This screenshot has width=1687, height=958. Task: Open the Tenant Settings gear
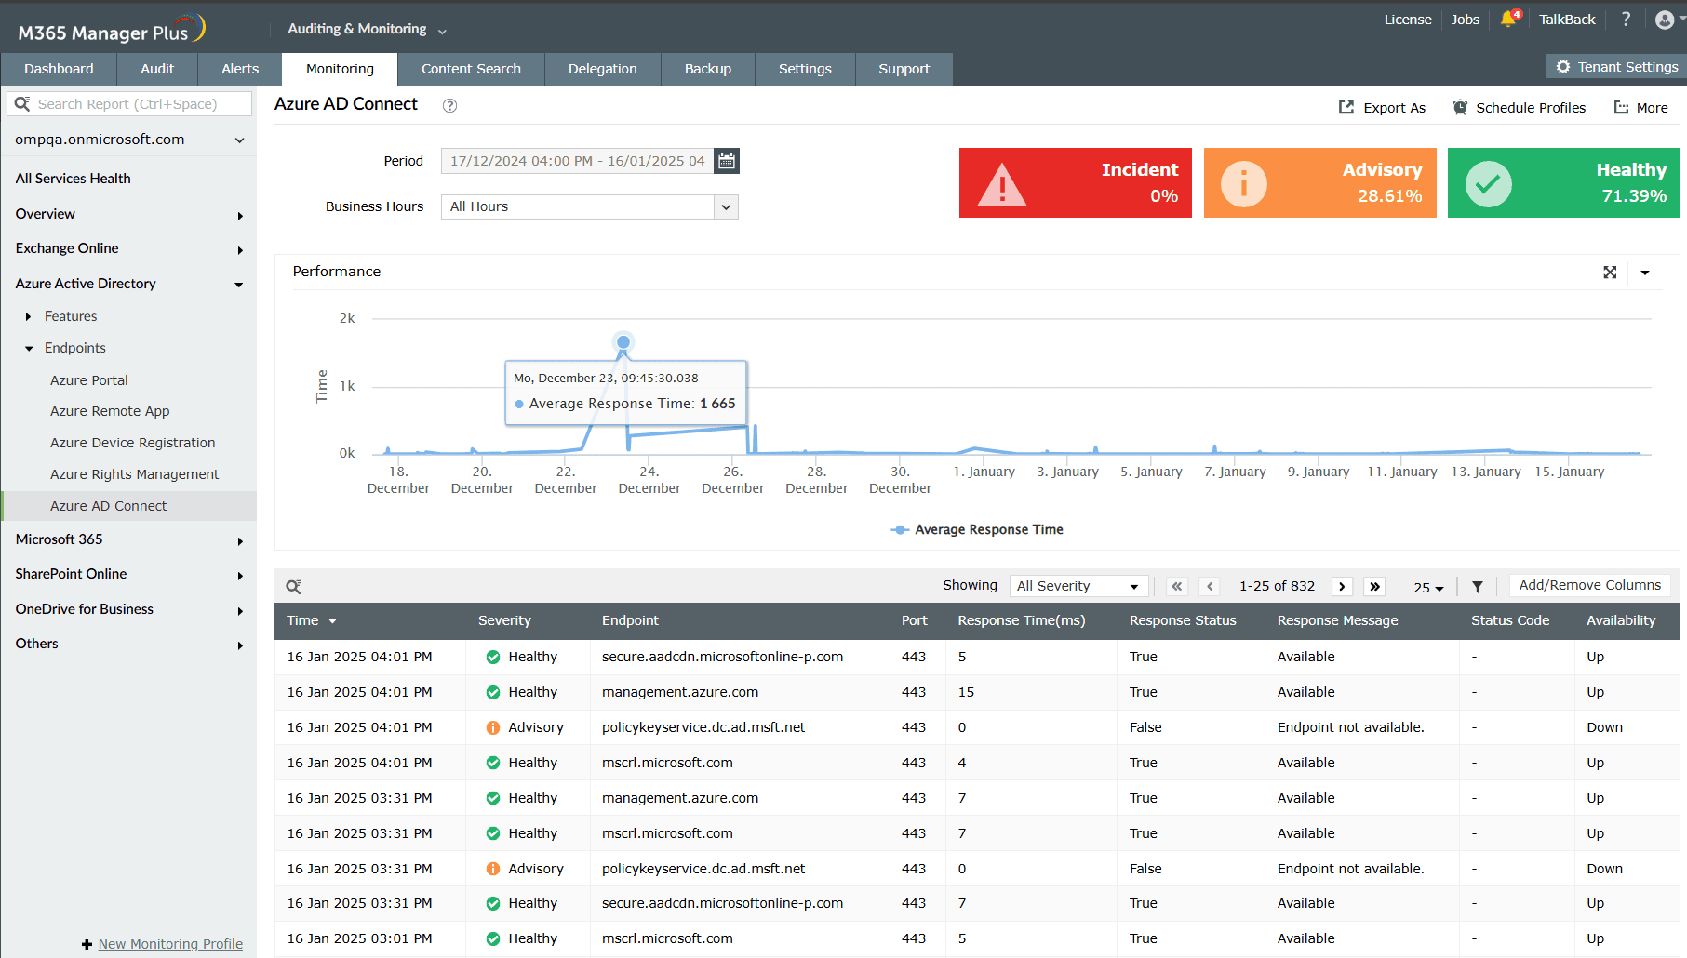point(1561,66)
